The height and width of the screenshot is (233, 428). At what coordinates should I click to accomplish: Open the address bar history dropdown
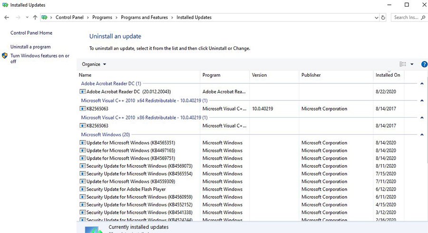click(x=375, y=18)
